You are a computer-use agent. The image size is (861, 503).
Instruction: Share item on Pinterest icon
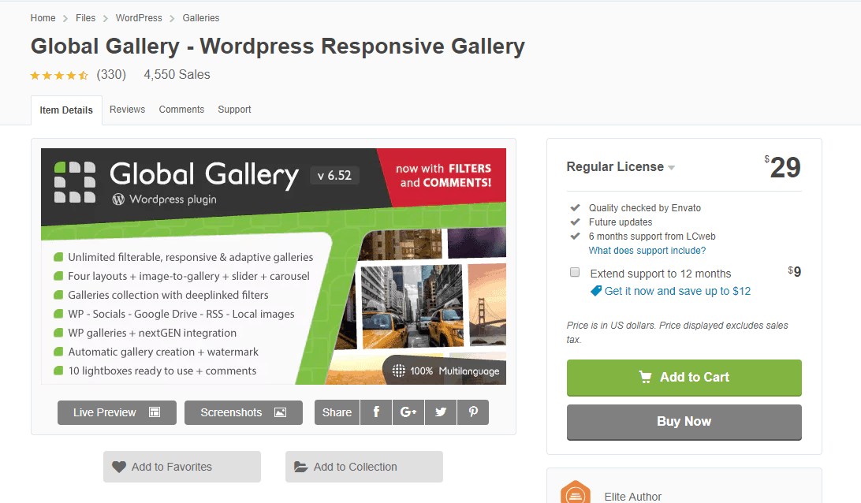(x=473, y=412)
